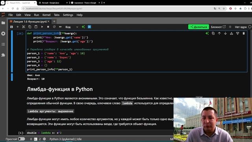Image resolution: width=252 pixels, height=142 pixels.
Task: Open a new browser tab
Action: (x=104, y=3)
